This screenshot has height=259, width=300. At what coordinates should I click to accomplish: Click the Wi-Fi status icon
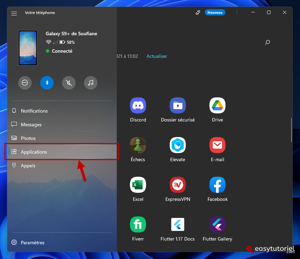coord(49,42)
